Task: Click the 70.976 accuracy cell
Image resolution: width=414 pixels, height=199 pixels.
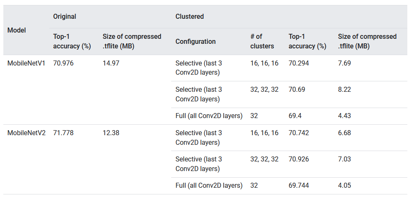Action: (x=63, y=63)
